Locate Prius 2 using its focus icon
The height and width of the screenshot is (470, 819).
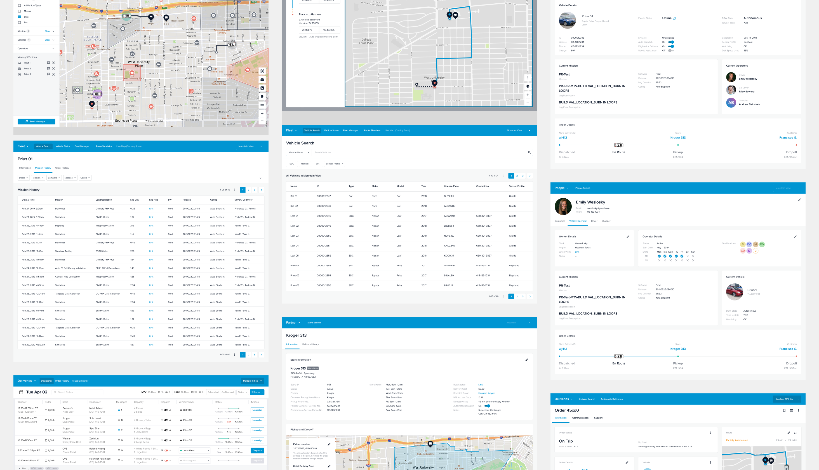(x=54, y=69)
